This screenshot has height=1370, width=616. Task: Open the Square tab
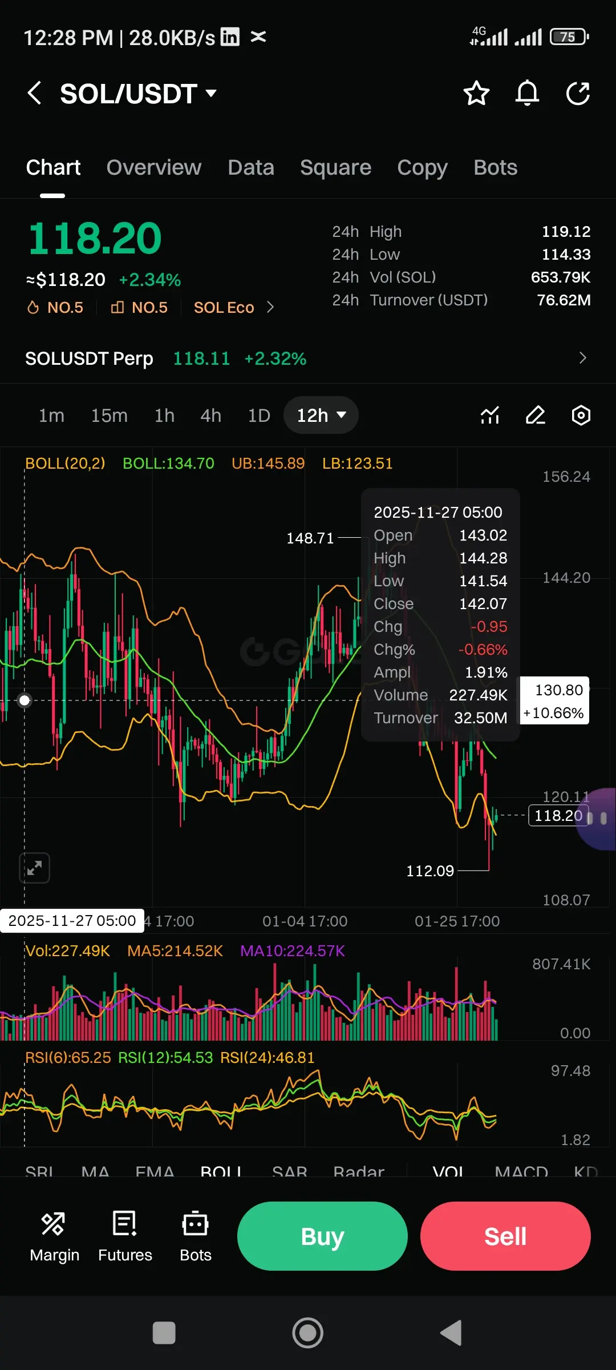(335, 168)
